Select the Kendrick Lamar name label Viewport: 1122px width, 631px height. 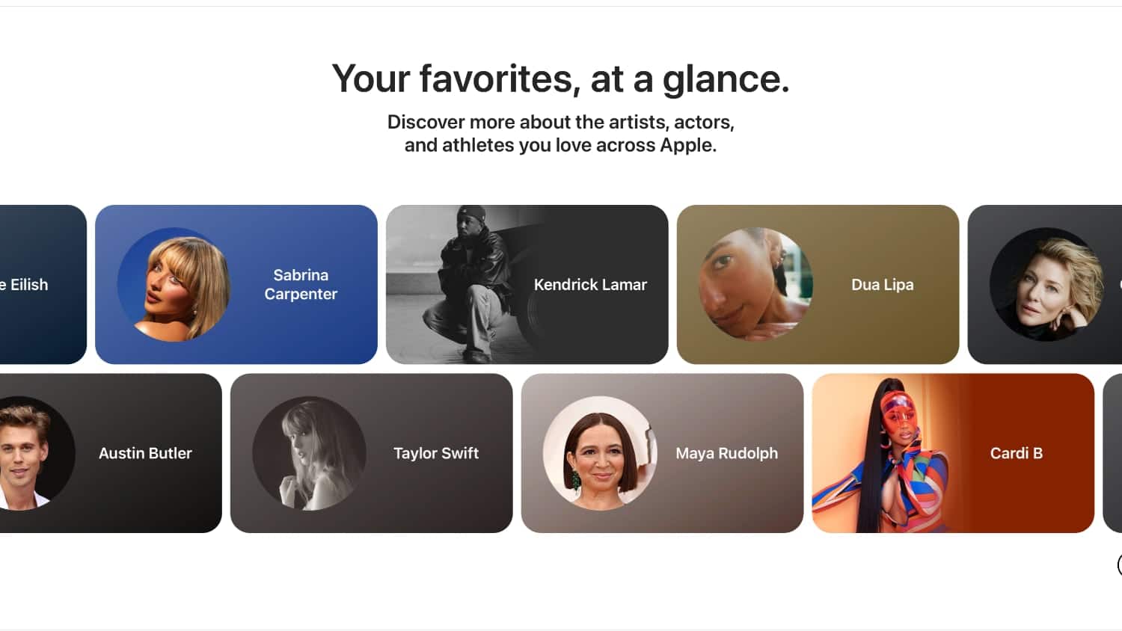tap(590, 285)
